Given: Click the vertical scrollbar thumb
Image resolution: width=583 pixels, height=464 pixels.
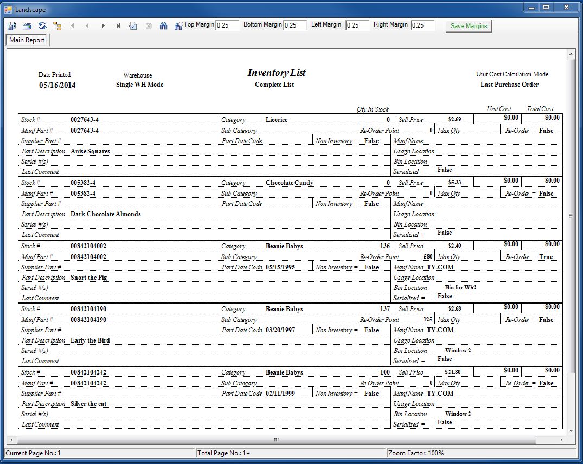Looking at the screenshot, I should tap(571, 216).
